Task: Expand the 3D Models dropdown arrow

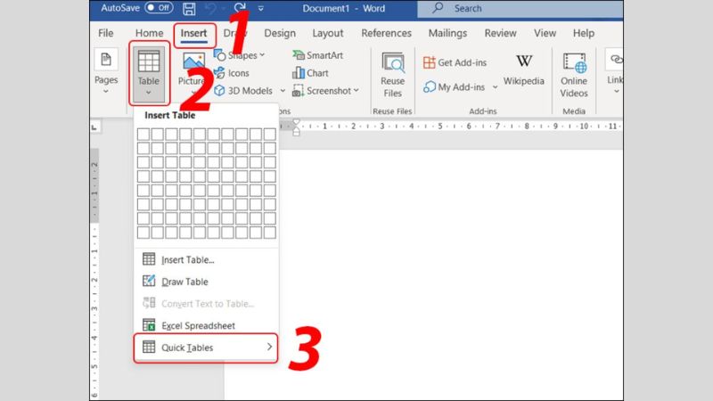Action: (283, 91)
